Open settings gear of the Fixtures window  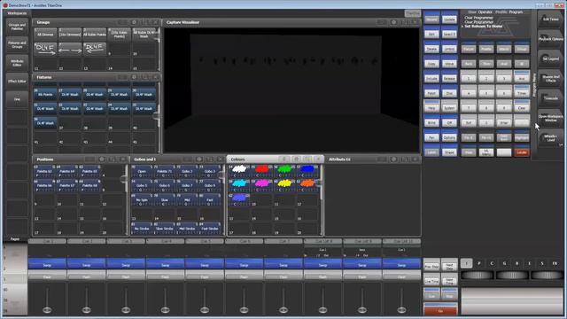coord(134,77)
